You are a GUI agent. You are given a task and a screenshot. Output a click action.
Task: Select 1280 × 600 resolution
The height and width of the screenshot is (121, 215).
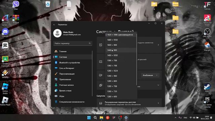[x=121, y=96]
